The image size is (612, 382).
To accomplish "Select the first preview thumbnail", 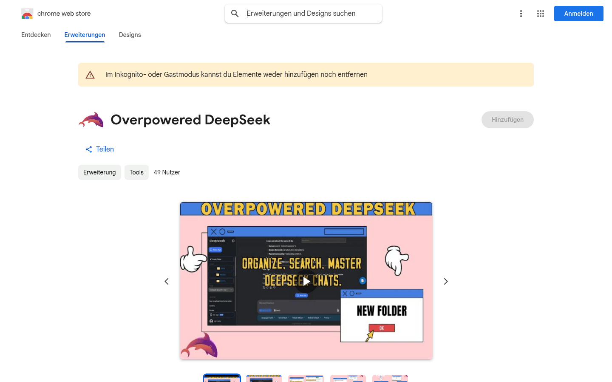I will [x=222, y=378].
